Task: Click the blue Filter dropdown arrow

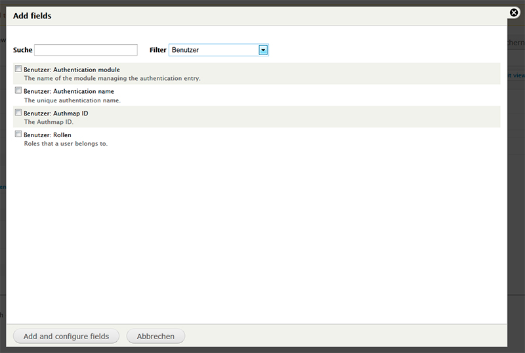Action: click(x=263, y=50)
